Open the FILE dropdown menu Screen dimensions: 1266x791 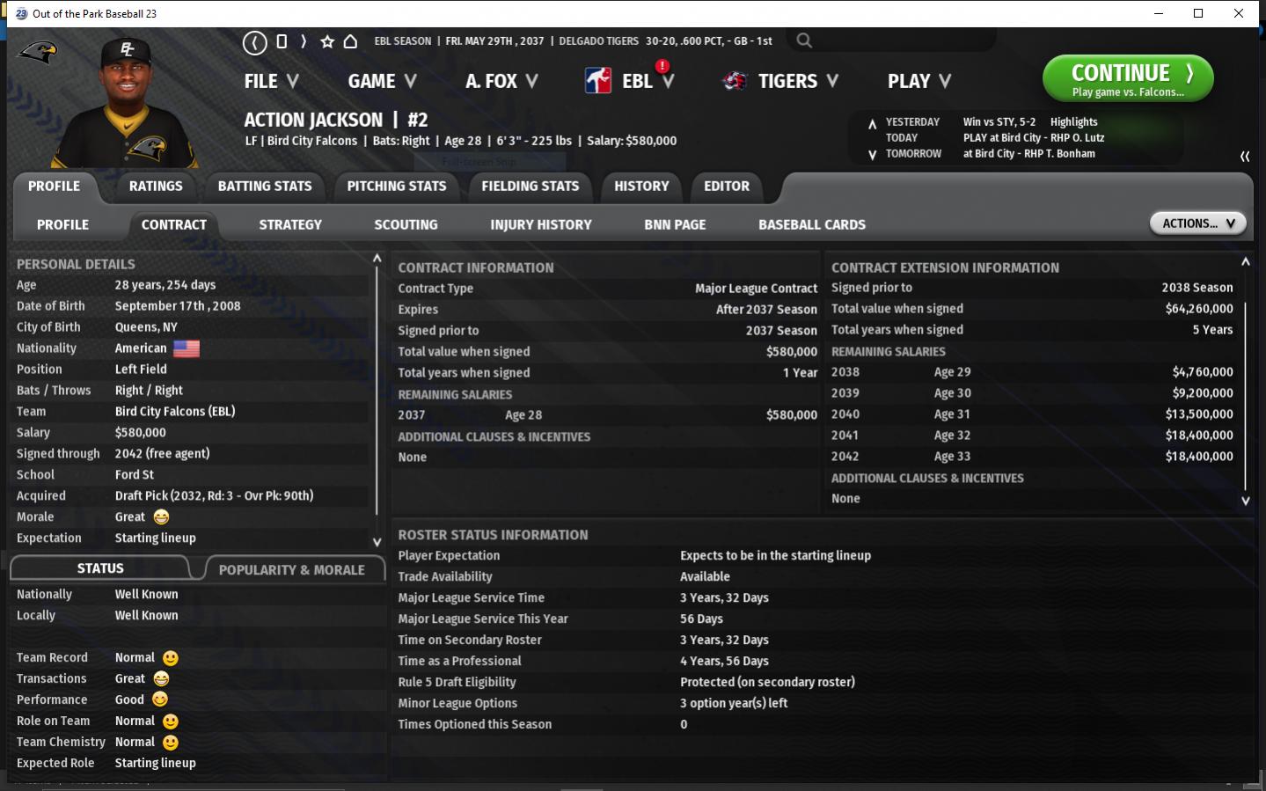(x=271, y=81)
